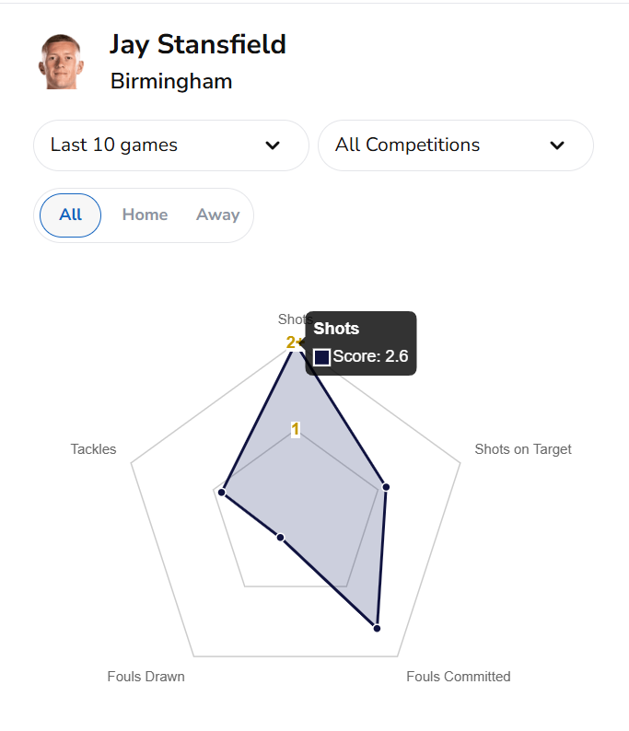
Task: Click the Fouls Committed axis label
Action: (x=458, y=677)
